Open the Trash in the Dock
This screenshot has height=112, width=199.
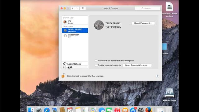168,110
